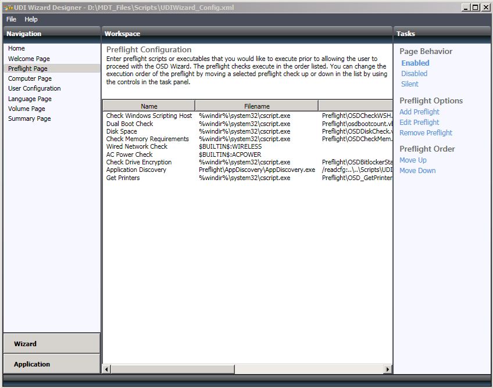Click the right scroll arrow

pyautogui.click(x=388, y=369)
